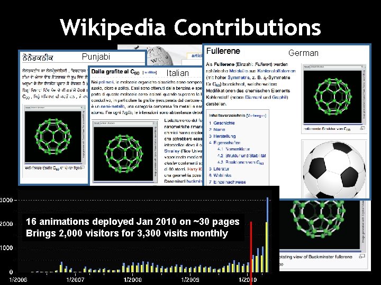Click the red vertical marker at 1/2010
Screen dimensions: 381x285
coord(251,252)
